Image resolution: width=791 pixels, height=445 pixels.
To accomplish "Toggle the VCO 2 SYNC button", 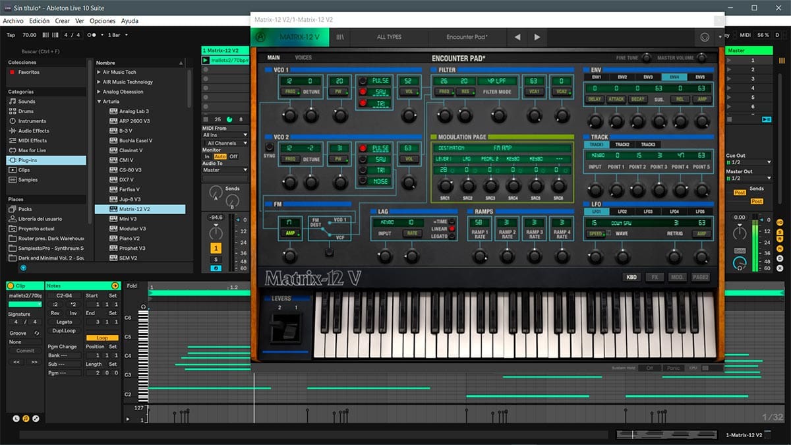I will (x=269, y=147).
